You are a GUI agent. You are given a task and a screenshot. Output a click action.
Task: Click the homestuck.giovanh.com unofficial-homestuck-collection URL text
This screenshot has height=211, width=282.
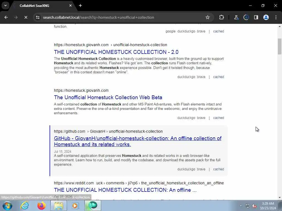coord(110,45)
